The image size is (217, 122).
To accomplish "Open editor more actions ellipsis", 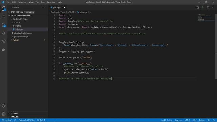I will click(x=213, y=7).
